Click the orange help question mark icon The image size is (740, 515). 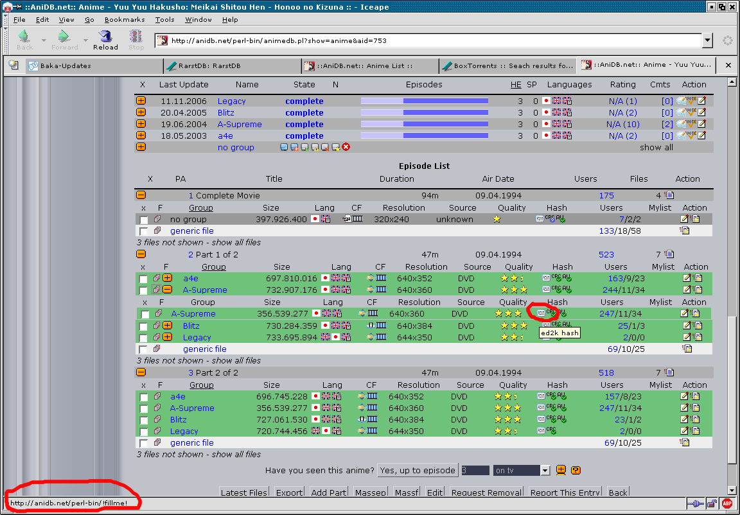[576, 471]
